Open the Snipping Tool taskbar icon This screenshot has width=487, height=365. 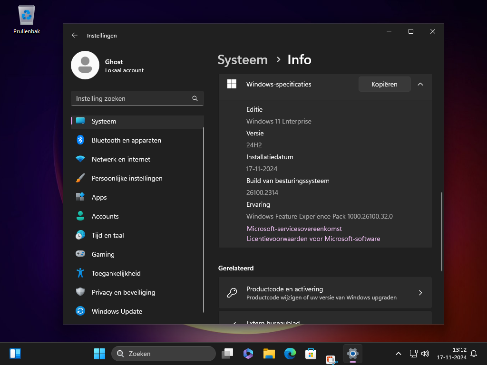click(331, 359)
